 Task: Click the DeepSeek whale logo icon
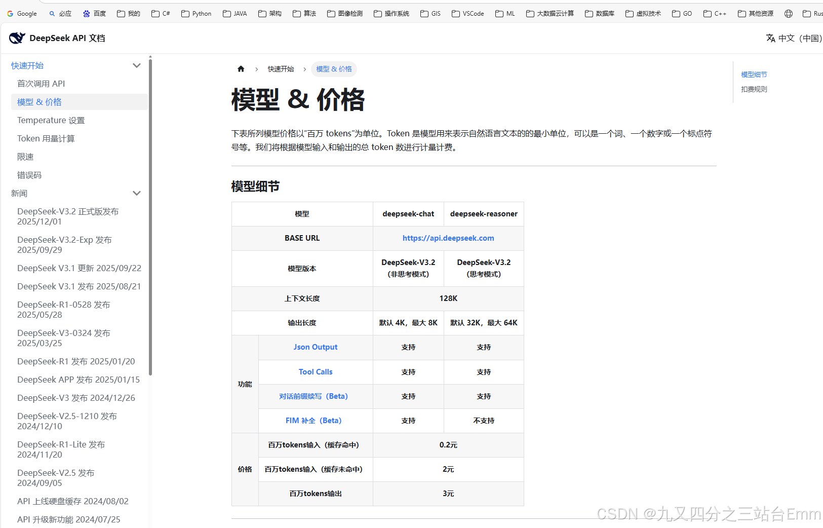[17, 38]
